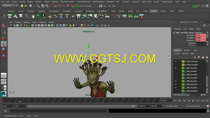
Task: Click the nCloth white pants shelf icon
Action: click(78, 16)
